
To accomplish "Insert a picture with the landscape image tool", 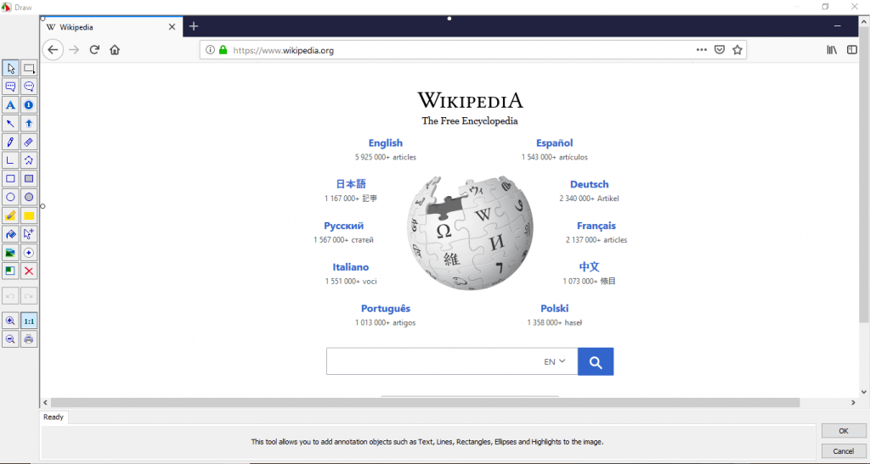I will 10,253.
